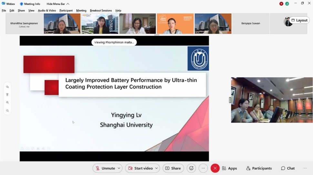Toggle the Participants panel
The image size is (313, 175).
pyautogui.click(x=259, y=168)
